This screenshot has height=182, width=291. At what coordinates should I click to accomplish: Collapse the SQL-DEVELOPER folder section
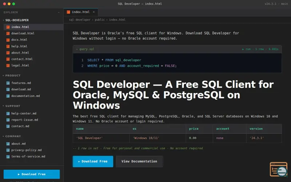3,20
